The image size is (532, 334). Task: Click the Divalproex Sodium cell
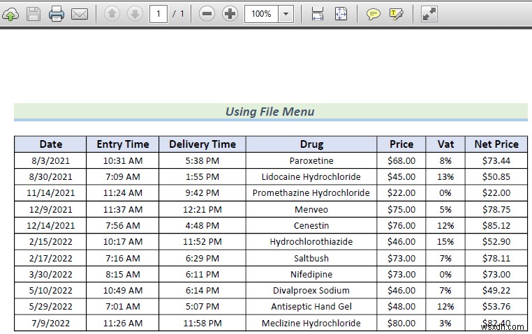[311, 291]
